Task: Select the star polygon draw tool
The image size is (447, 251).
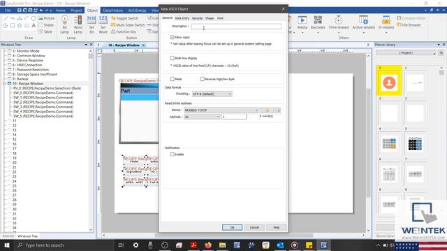Action: pyautogui.click(x=20, y=25)
